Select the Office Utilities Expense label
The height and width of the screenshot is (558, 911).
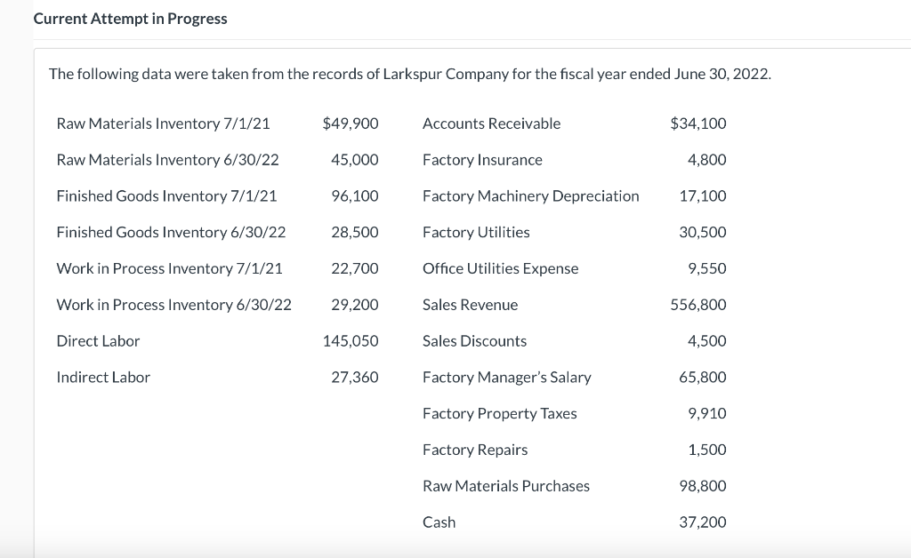tap(500, 268)
